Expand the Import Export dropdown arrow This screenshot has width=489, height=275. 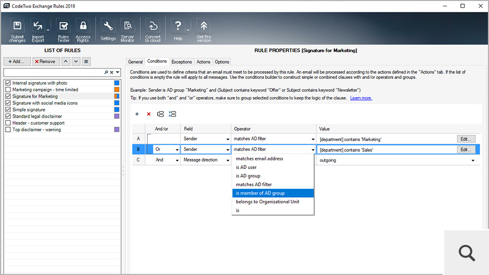(x=48, y=30)
